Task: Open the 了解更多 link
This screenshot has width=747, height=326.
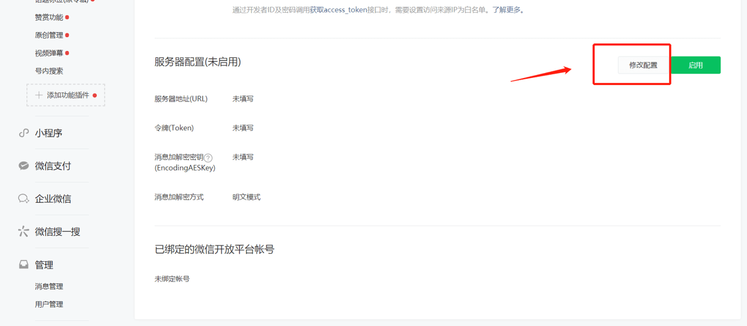Action: tap(507, 9)
